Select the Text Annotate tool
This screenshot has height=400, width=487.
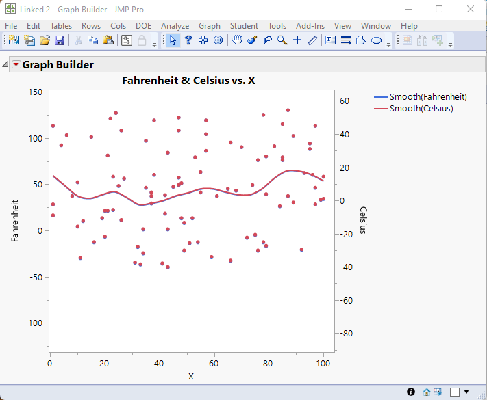330,40
